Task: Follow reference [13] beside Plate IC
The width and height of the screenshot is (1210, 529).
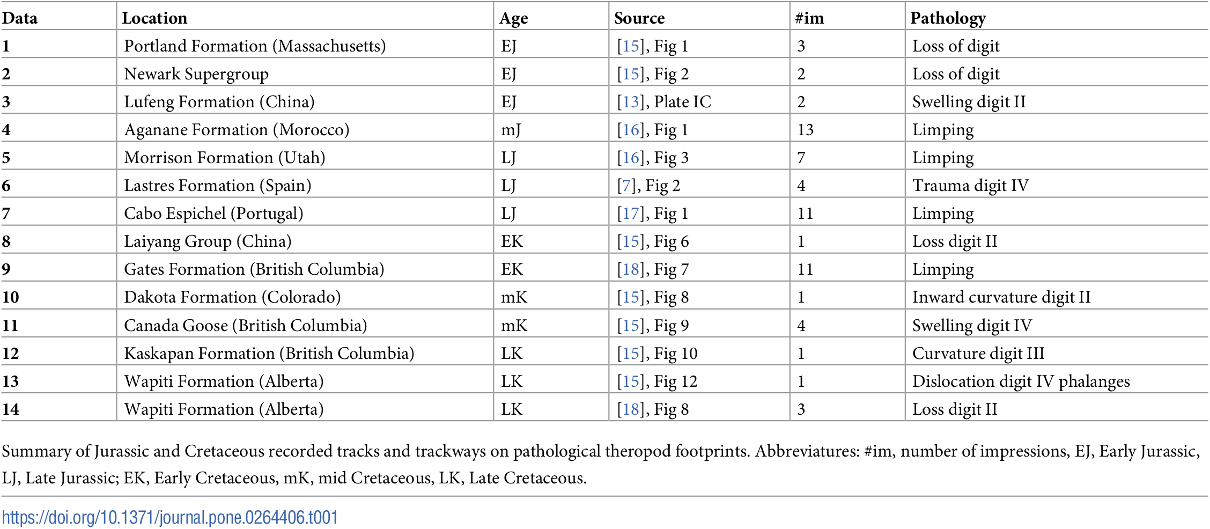Action: [x=630, y=102]
